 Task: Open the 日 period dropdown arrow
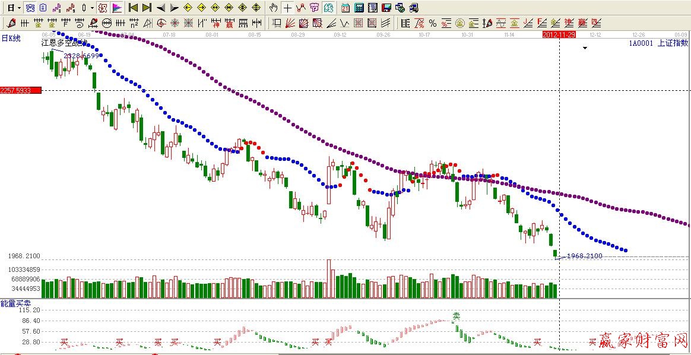point(19,8)
